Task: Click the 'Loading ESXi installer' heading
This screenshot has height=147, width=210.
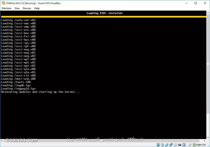Action: tap(105, 13)
